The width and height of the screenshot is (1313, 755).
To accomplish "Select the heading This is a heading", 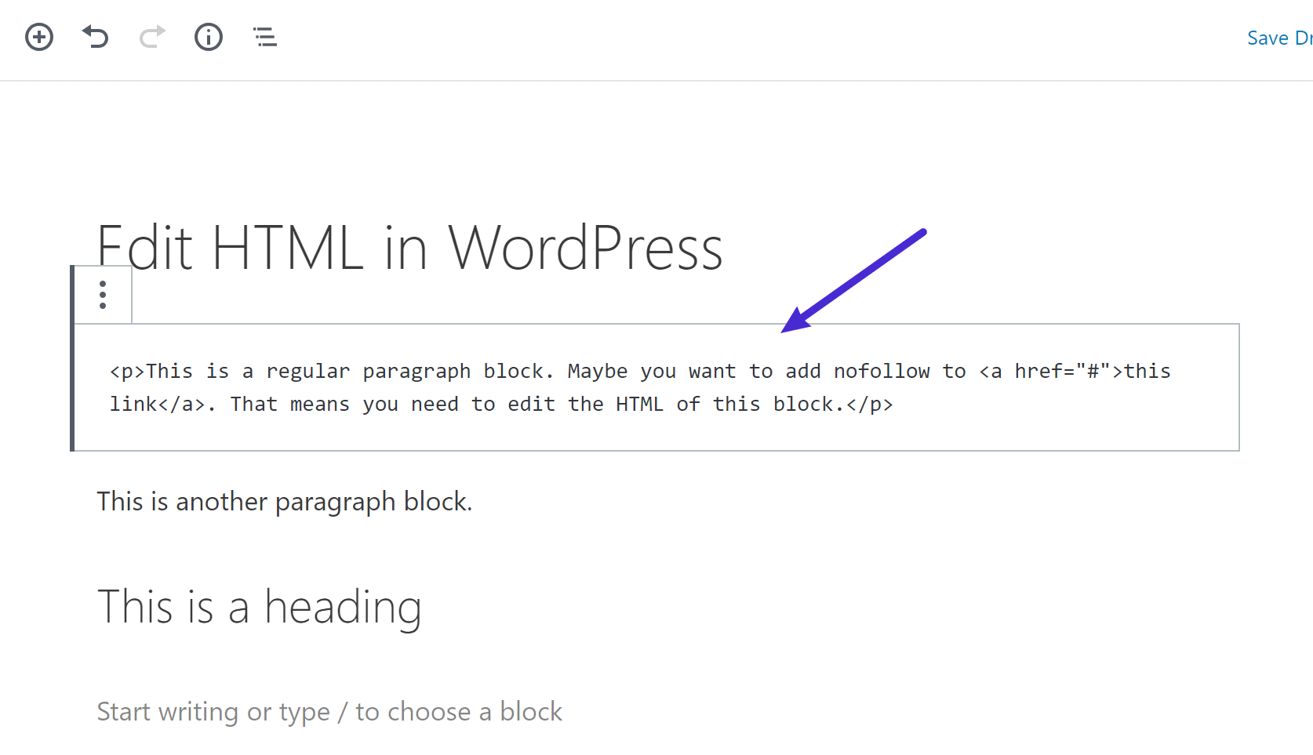I will [260, 607].
